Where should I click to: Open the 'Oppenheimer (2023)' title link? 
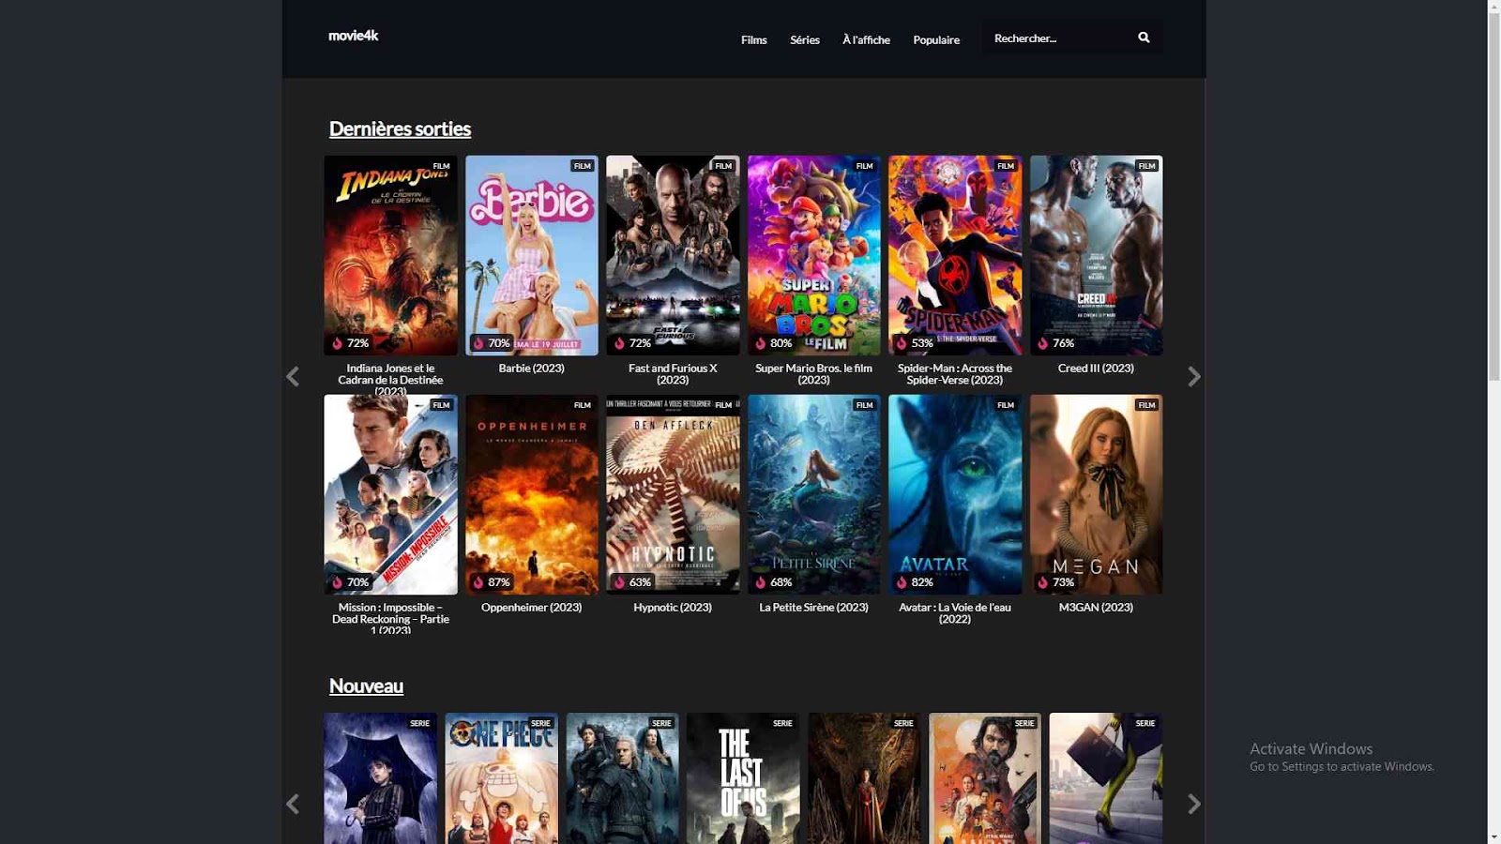coord(532,608)
